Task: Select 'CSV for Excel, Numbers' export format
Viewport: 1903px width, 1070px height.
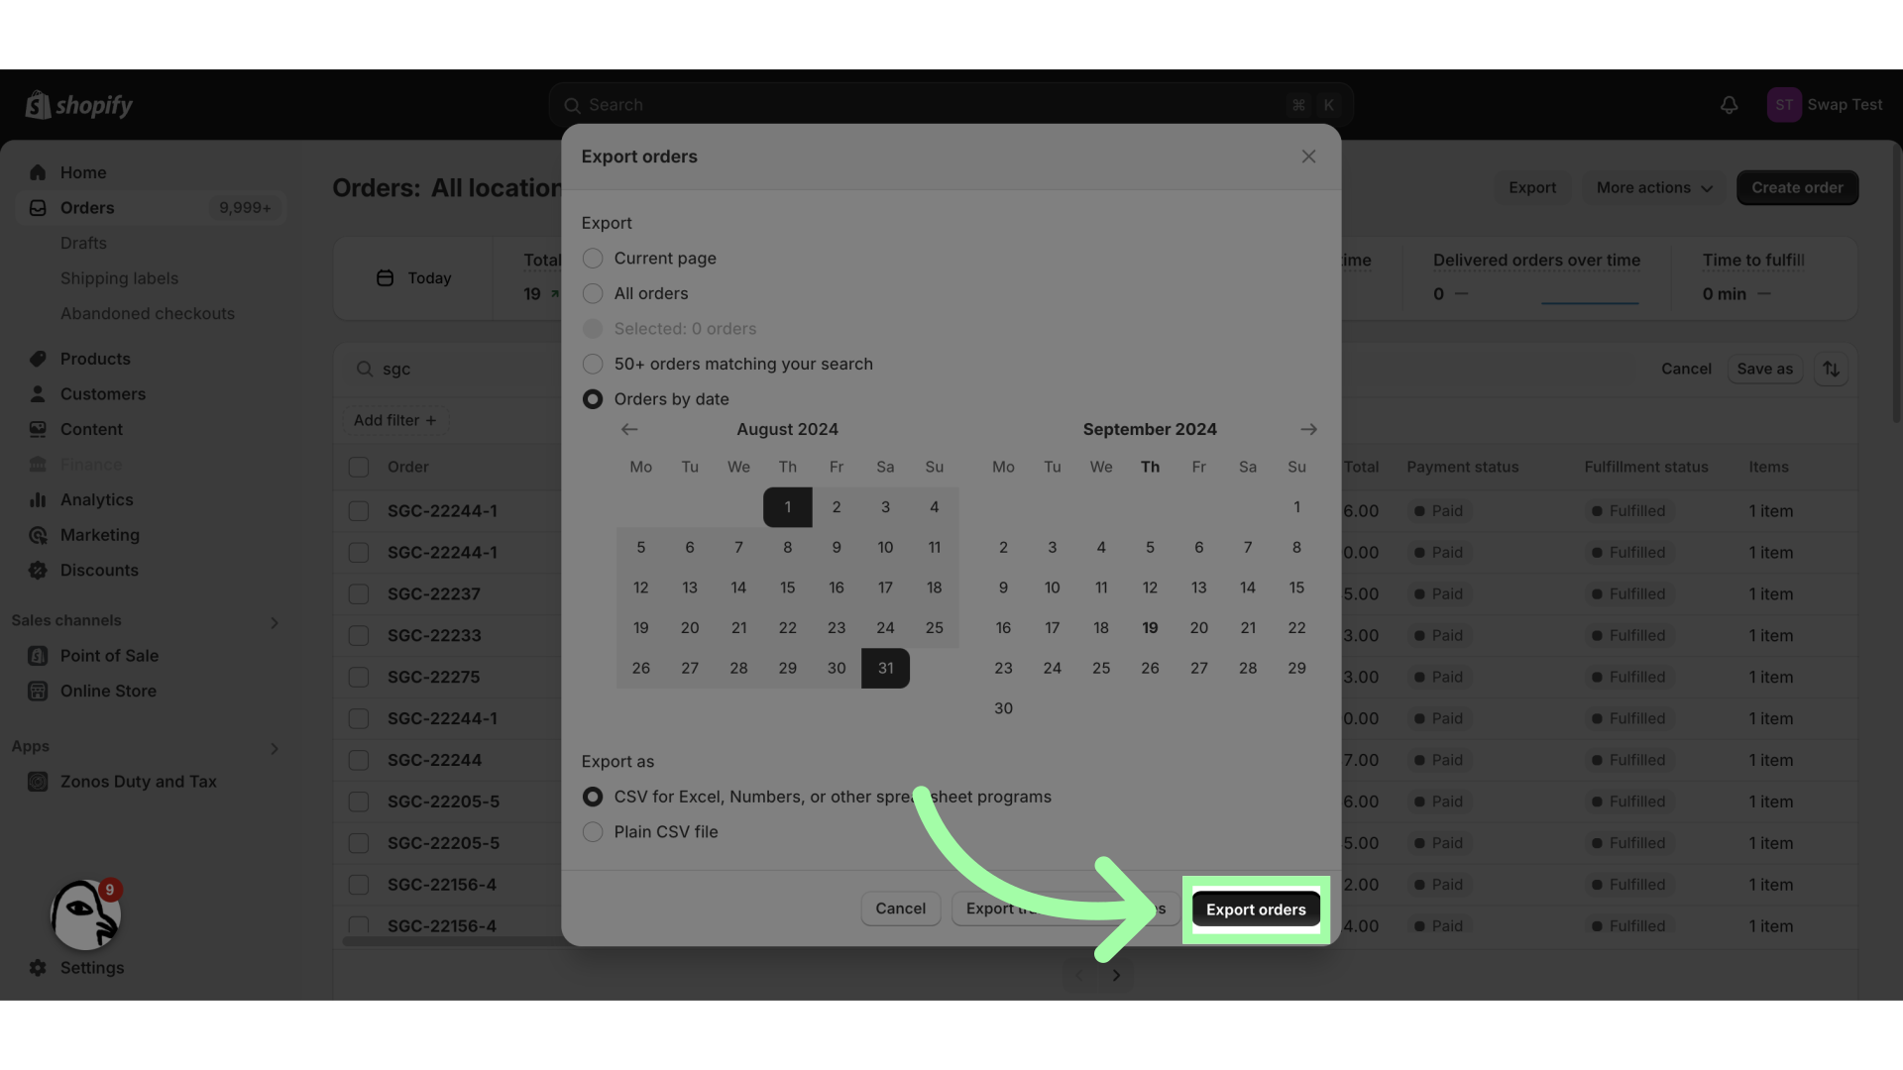Action: click(x=592, y=796)
